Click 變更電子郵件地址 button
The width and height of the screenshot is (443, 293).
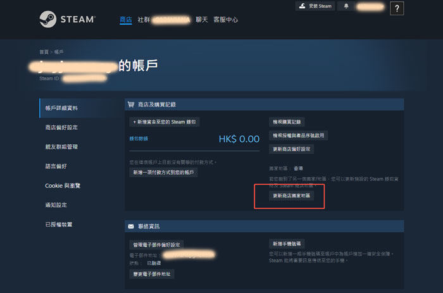pos(152,274)
